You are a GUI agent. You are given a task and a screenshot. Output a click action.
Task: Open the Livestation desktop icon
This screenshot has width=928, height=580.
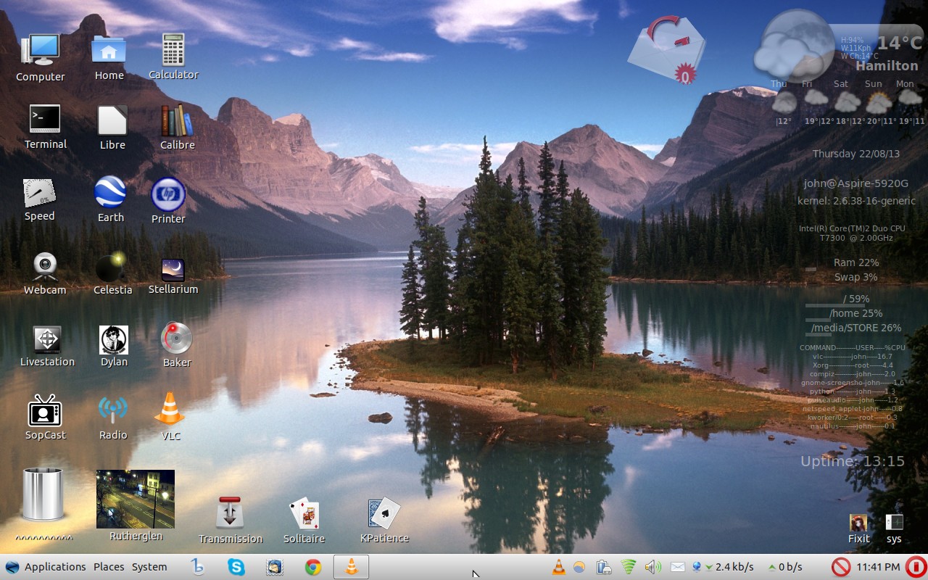point(47,339)
